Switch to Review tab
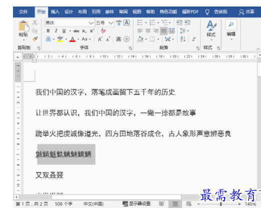Viewport: 261px width, 211px height. (x=123, y=12)
